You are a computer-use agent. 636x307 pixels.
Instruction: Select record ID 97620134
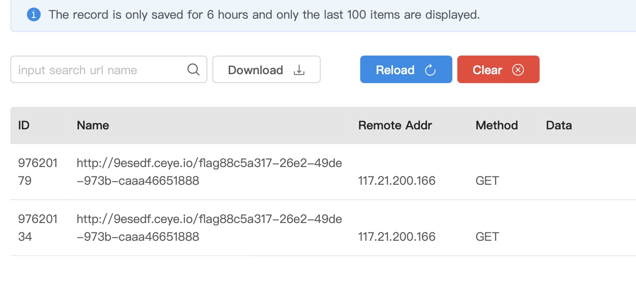[x=37, y=228]
